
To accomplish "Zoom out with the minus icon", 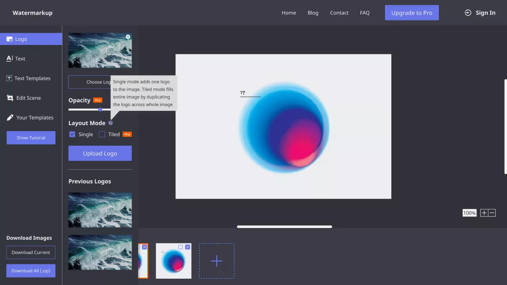I will click(492, 213).
